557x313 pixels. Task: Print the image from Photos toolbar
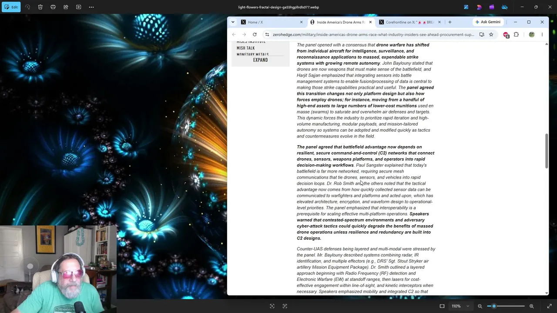53,7
